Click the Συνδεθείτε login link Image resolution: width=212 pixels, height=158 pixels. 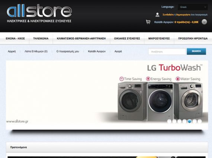(x=168, y=14)
